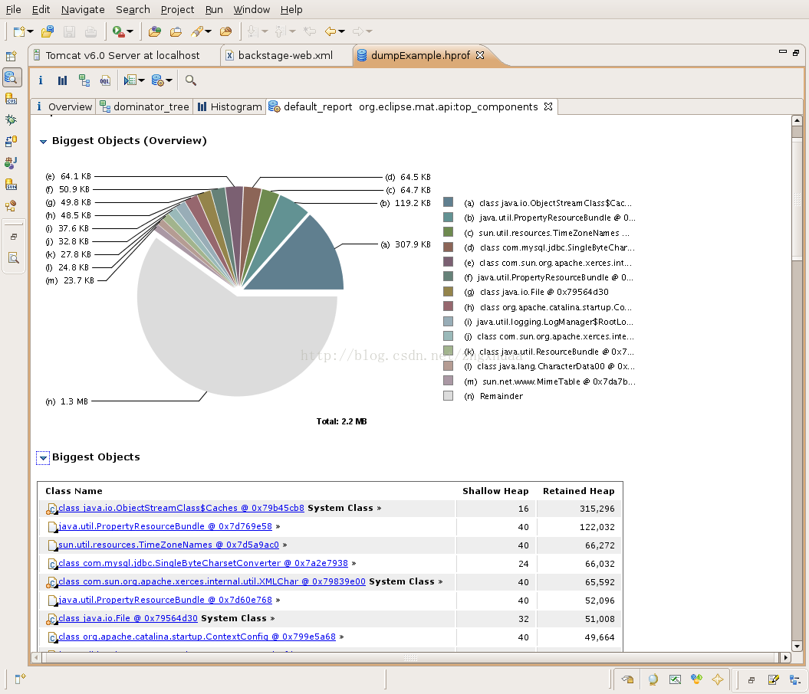This screenshot has width=809, height=694.
Task: Select the Histogram tab
Action: 230,106
